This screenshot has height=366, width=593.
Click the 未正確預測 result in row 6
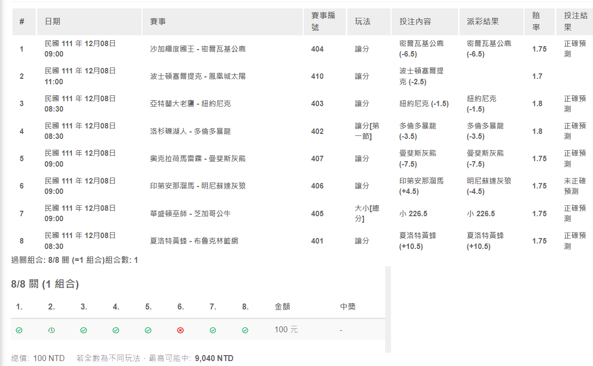tap(575, 186)
